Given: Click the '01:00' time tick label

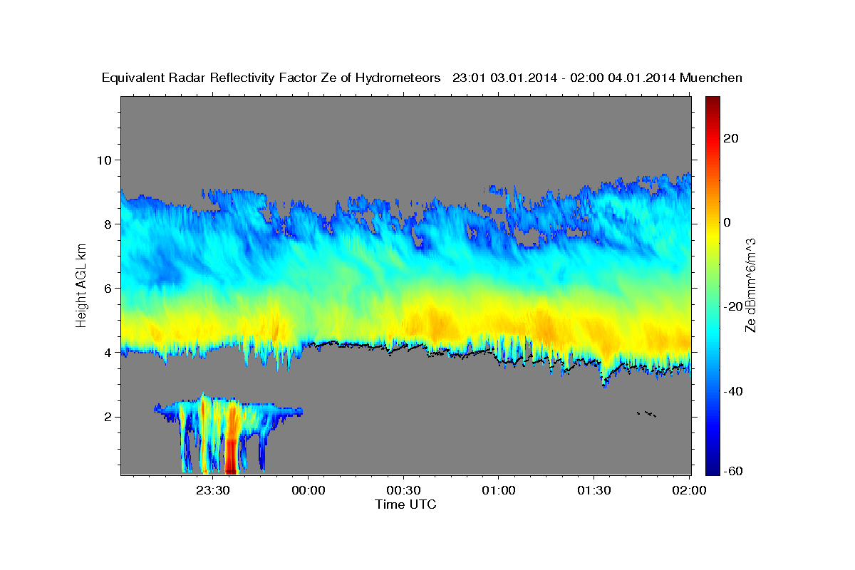Looking at the screenshot, I should 499,490.
